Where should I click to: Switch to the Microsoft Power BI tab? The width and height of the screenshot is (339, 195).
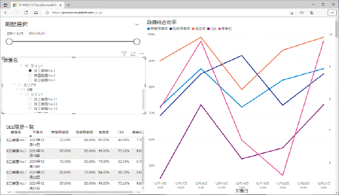[38, 5]
